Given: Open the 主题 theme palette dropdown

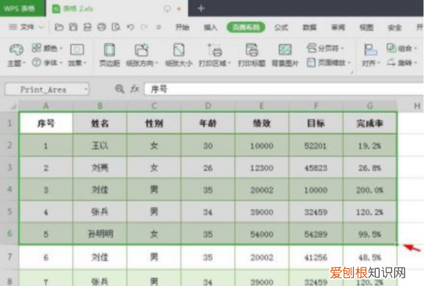Looking at the screenshot, I should [16, 55].
